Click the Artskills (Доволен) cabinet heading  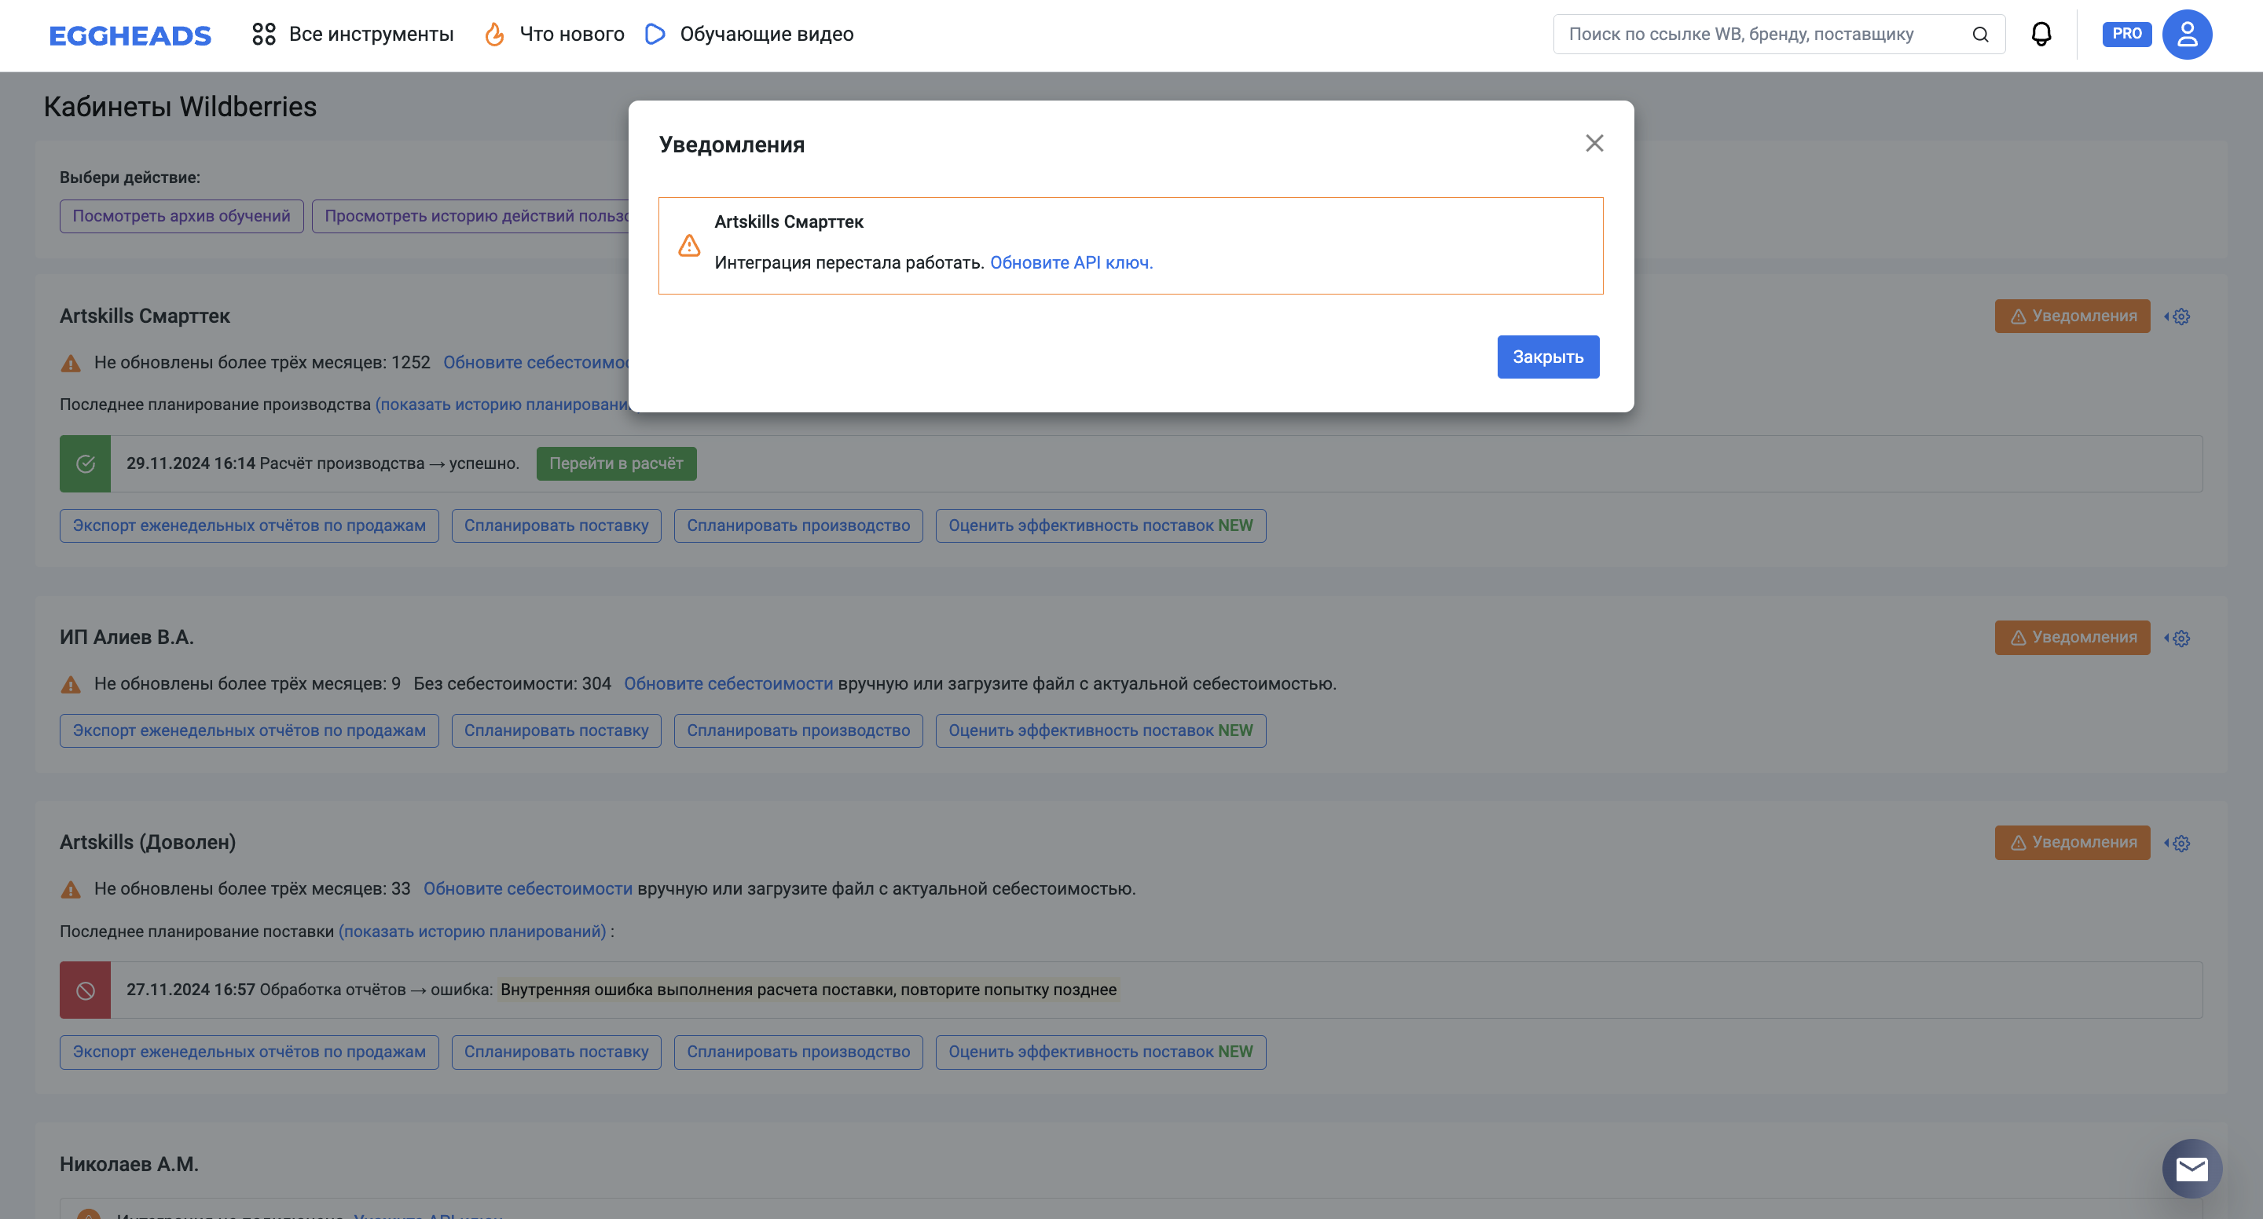coord(148,842)
